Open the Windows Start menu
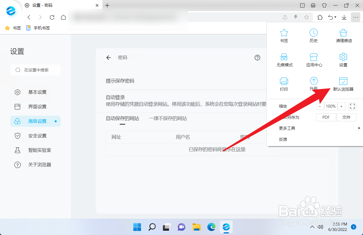 point(137,227)
